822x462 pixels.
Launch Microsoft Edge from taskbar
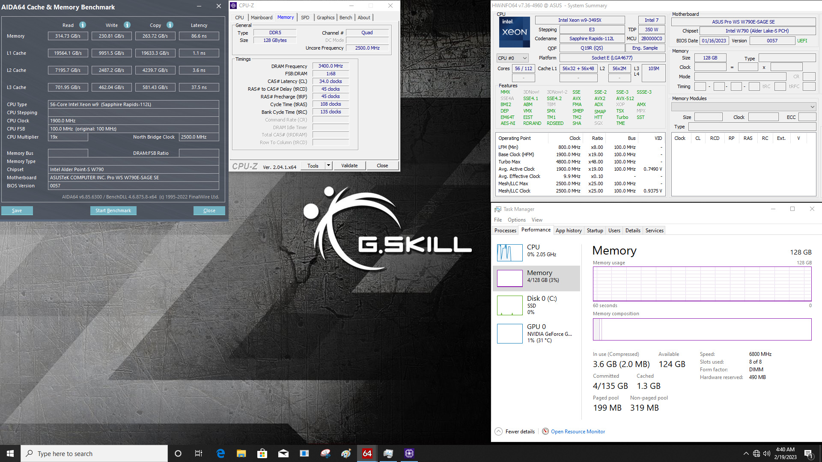220,453
